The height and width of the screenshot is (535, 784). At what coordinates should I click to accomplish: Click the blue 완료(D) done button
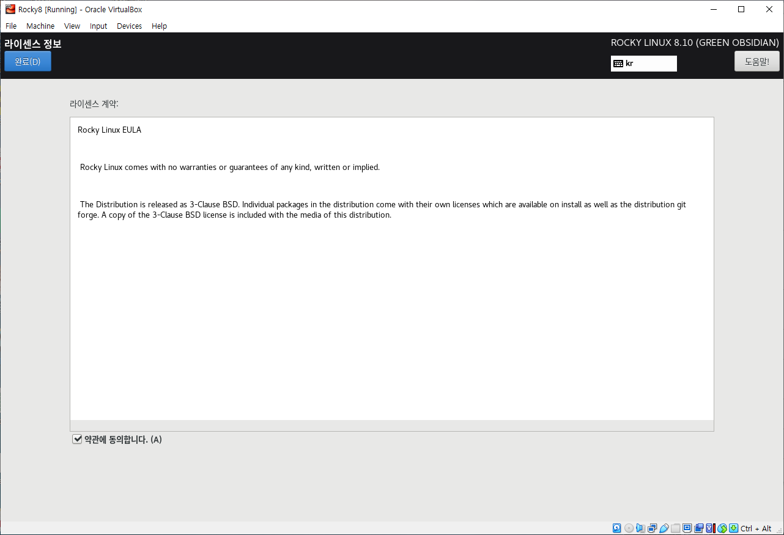point(28,61)
